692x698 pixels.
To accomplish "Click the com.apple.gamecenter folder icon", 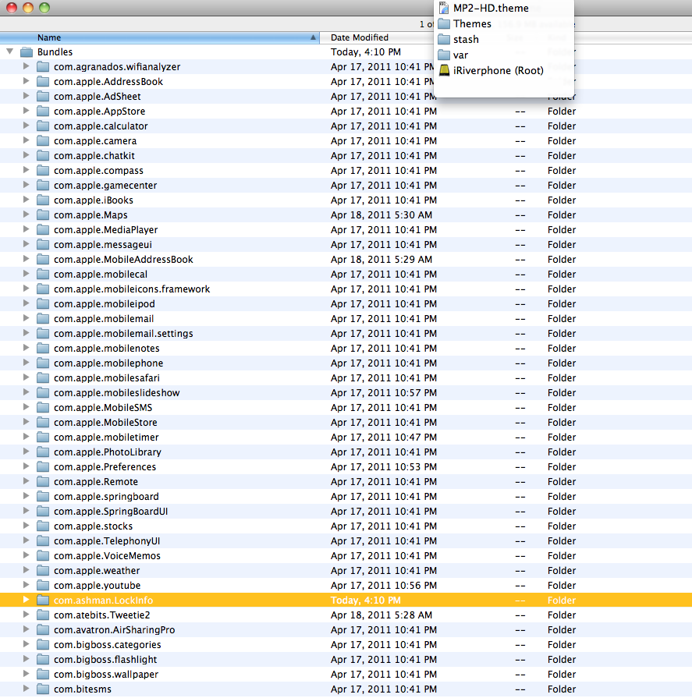I will [43, 185].
